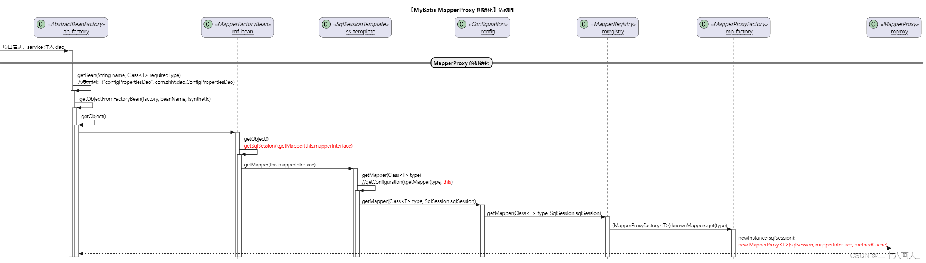Click the //getConfiguration().getMapper(type, this) comment

click(407, 182)
